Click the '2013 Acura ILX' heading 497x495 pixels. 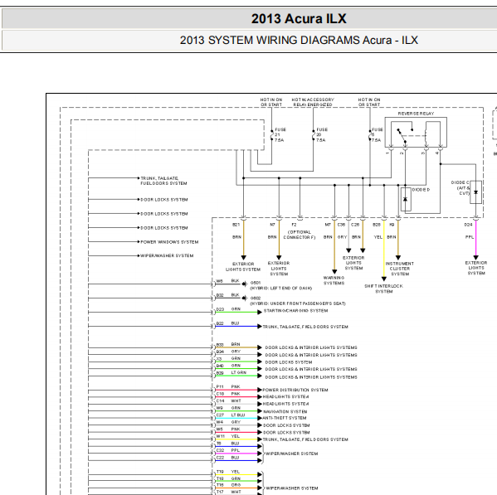coord(299,19)
